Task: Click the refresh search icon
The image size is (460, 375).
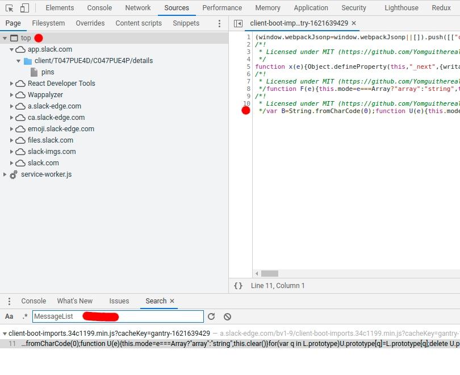Action: (x=211, y=316)
